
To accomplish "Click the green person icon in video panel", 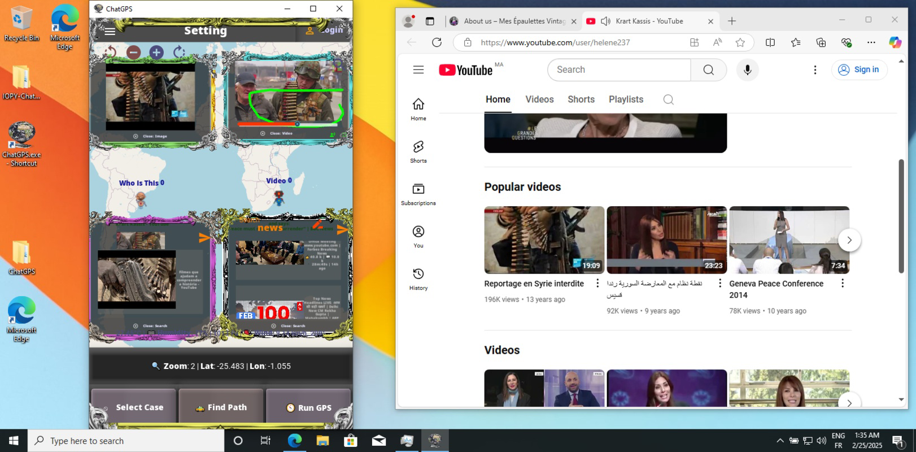I will 332,134.
